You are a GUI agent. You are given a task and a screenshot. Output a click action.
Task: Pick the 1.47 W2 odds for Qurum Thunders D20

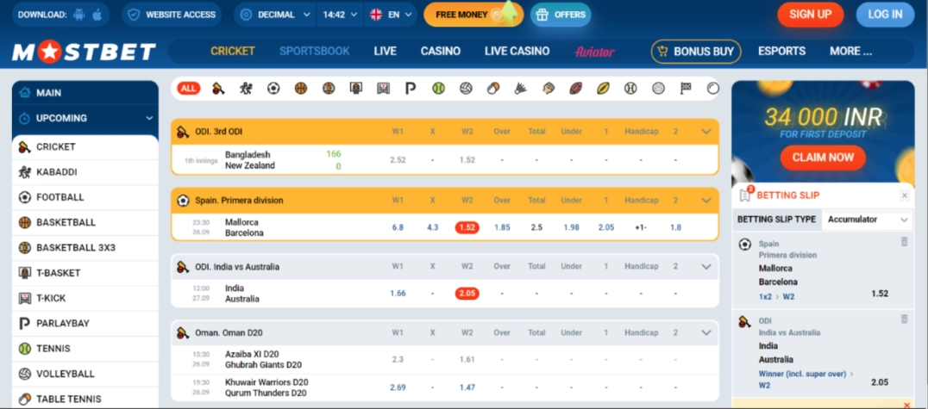pyautogui.click(x=467, y=387)
